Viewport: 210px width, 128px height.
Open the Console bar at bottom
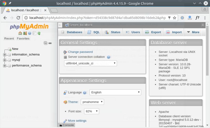pos(67,125)
